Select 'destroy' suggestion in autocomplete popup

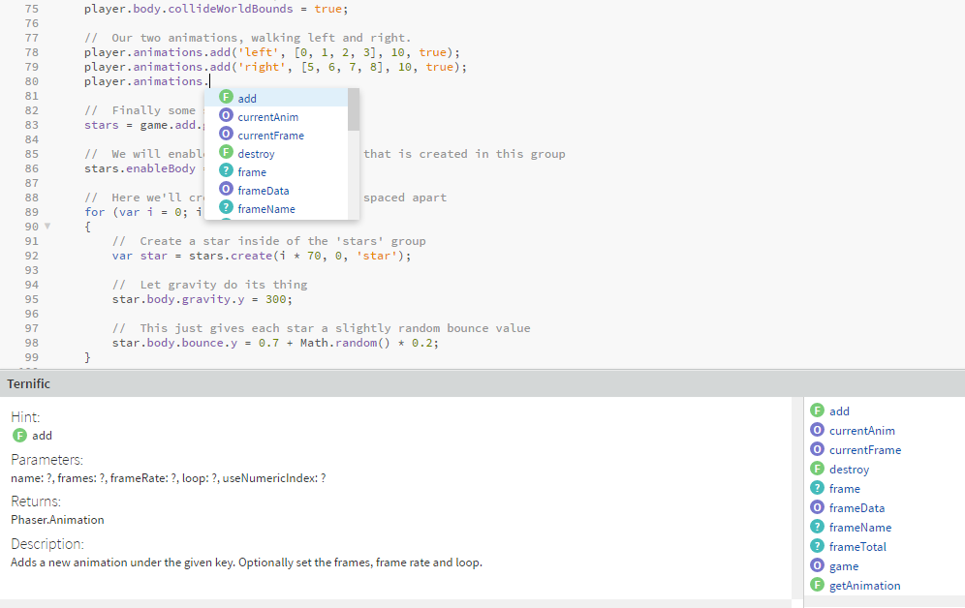[276, 153]
